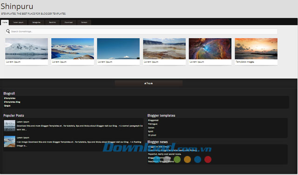Click the orange circle icon
The height and width of the screenshot is (175, 298).
click(187, 160)
